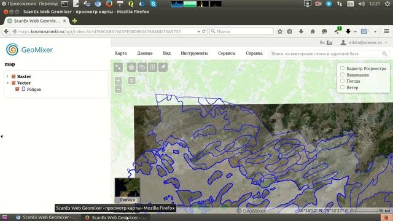Screen dimensions: 393x221
Task: Click the GeoMixer spiral logo
Action: point(12,49)
